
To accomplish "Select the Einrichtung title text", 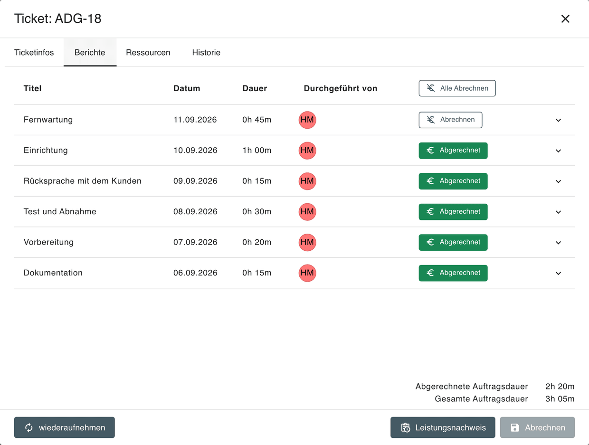I will (x=46, y=151).
